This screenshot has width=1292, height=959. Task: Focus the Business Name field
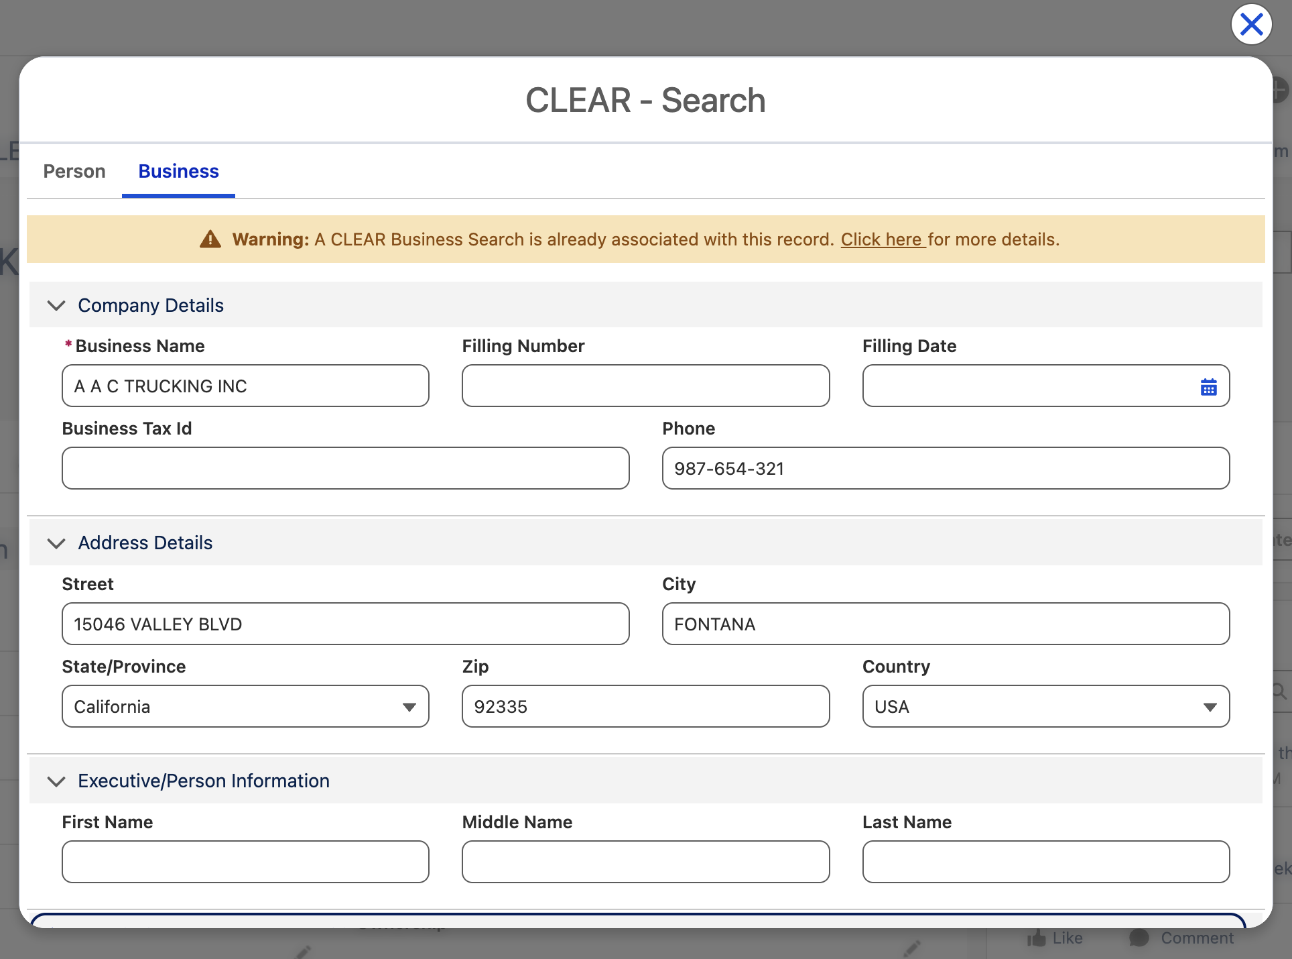pyautogui.click(x=245, y=386)
